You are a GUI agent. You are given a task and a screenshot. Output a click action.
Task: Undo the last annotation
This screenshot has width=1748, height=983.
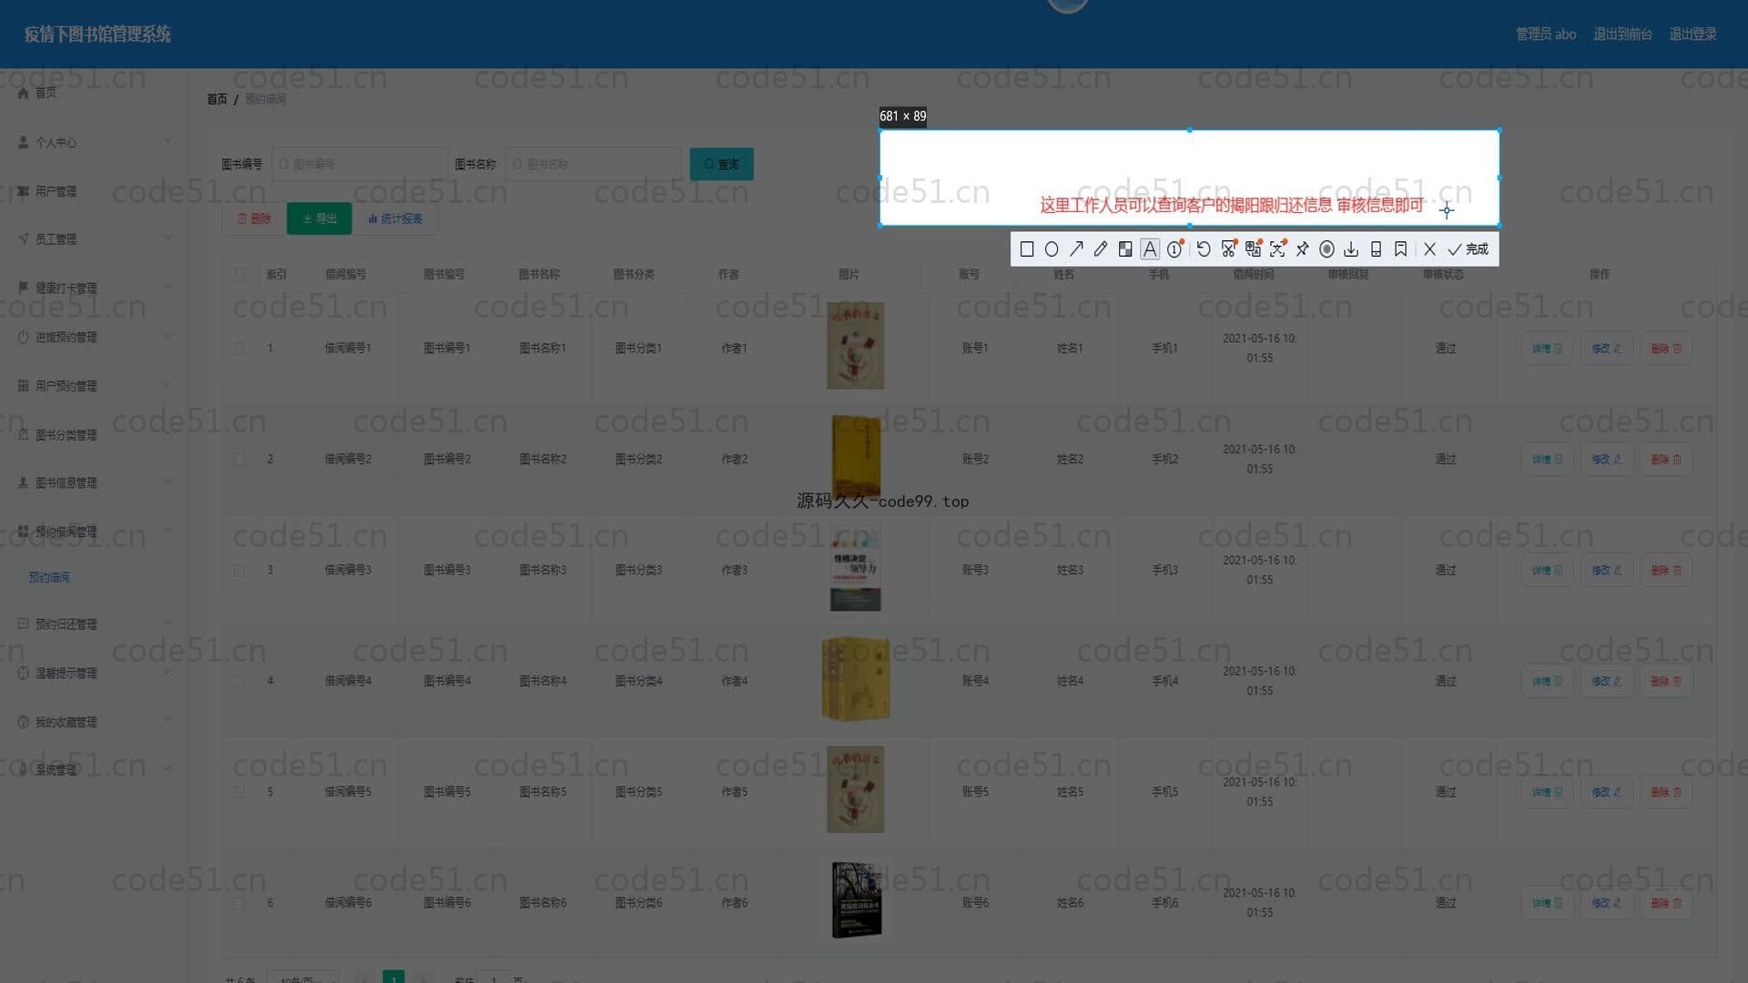click(1204, 249)
